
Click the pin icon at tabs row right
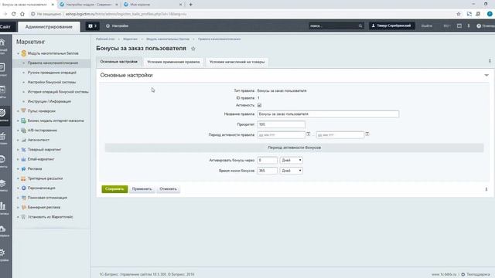click(x=490, y=61)
